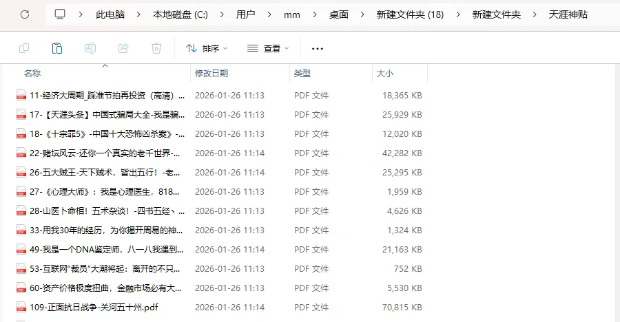
Task: Select file 11-经济大周期_踩准节拍再投资
Action: [x=107, y=95]
